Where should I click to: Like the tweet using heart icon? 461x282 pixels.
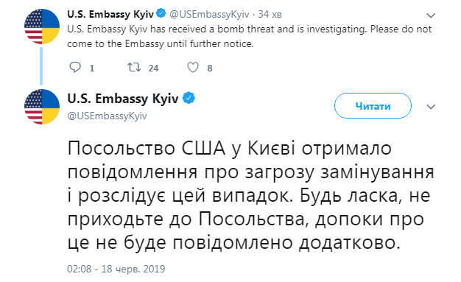[x=193, y=67]
